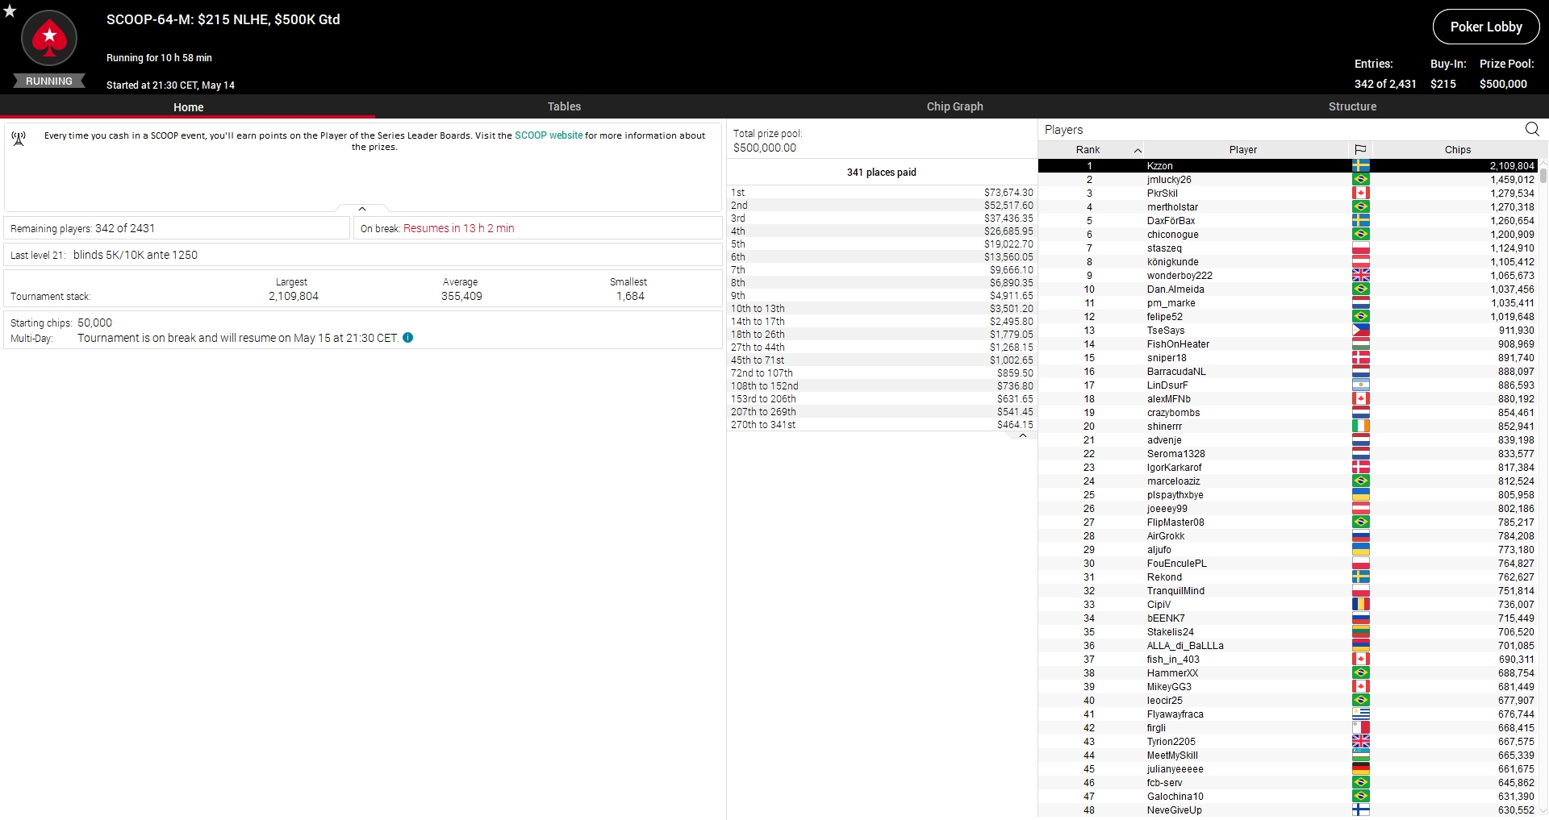The image size is (1549, 820).
Task: Click the broadcast announcement icon
Action: click(x=19, y=139)
